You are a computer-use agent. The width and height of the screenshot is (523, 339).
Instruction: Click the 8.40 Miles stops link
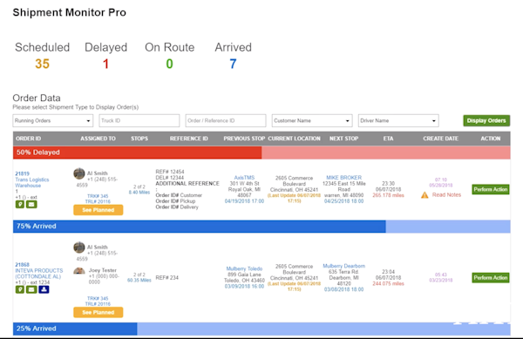coord(139,193)
